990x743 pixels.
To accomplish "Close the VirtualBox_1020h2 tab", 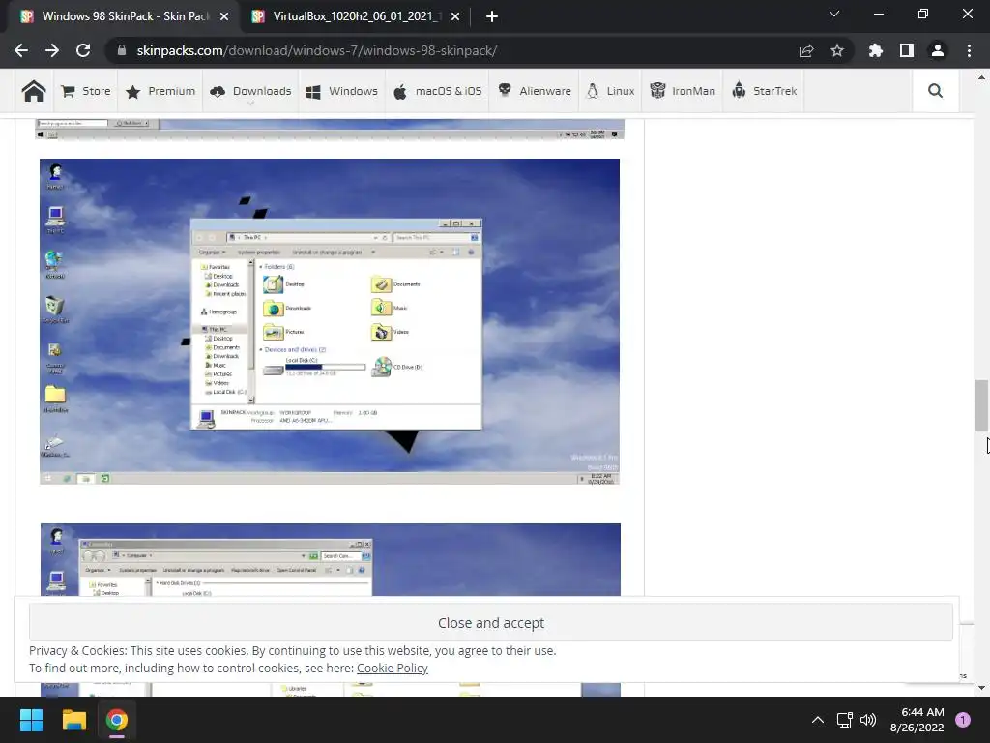I will point(455,16).
